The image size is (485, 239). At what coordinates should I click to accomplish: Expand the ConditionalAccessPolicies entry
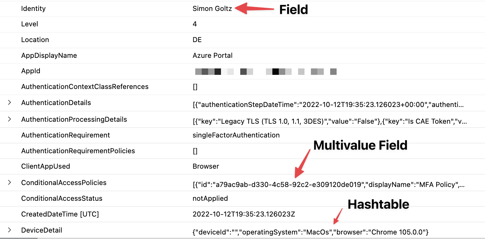(x=10, y=182)
